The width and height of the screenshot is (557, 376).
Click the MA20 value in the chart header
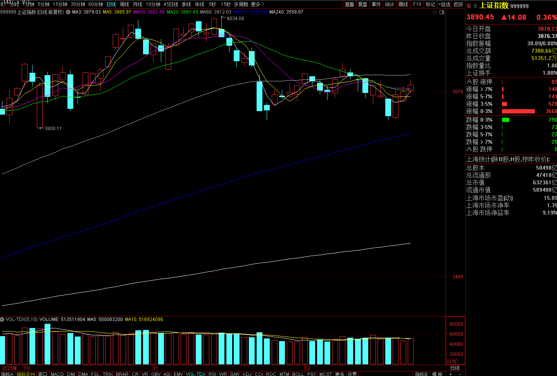click(x=182, y=12)
